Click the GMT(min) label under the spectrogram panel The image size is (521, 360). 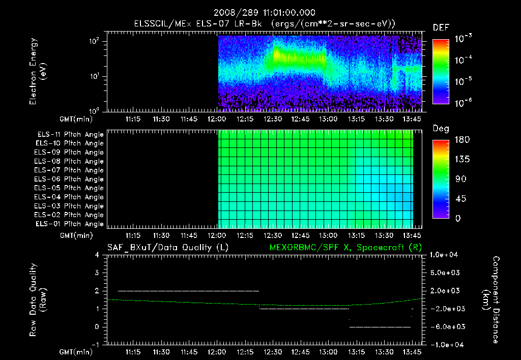[x=76, y=119]
